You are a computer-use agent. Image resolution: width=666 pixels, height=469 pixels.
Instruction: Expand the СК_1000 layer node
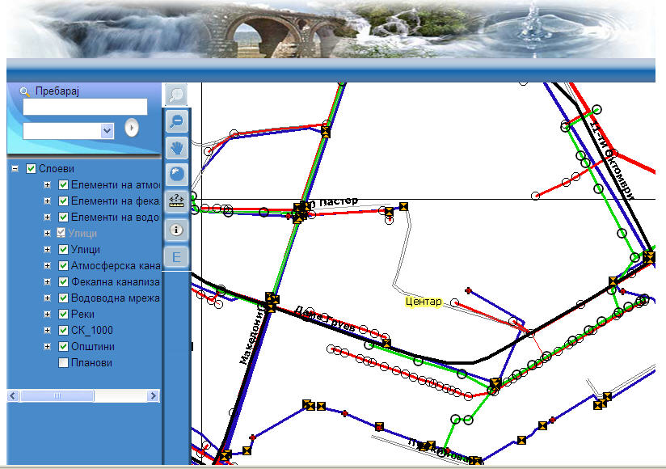(47, 331)
